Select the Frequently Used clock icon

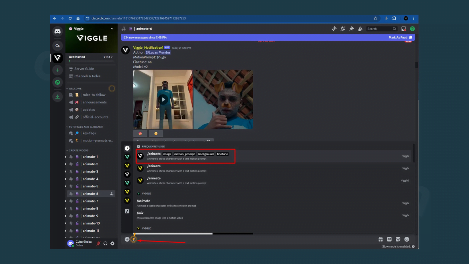pos(127,148)
